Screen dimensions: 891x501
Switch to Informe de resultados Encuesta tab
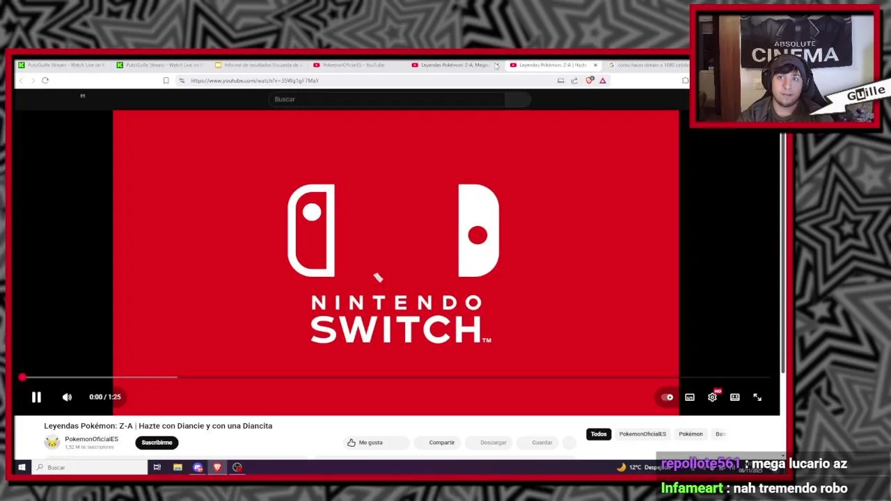click(259, 65)
